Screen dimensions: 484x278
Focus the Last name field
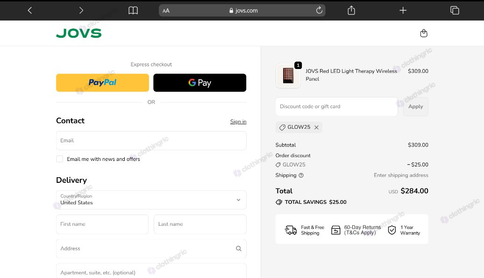(x=200, y=224)
